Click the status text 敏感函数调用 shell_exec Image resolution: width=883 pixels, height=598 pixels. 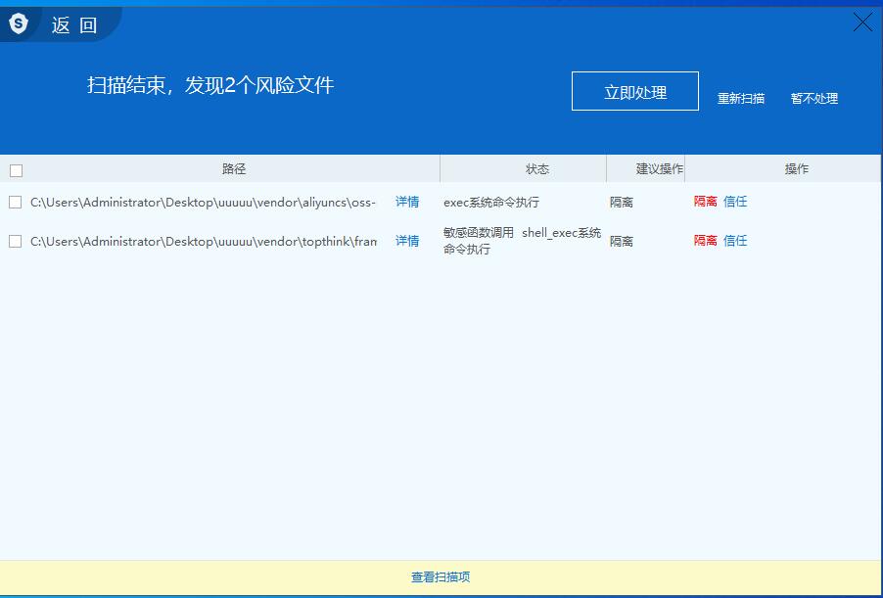point(522,241)
